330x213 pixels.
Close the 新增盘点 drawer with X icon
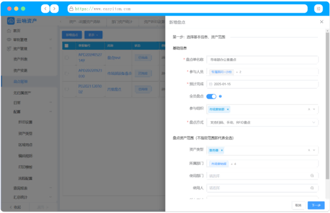(x=321, y=22)
